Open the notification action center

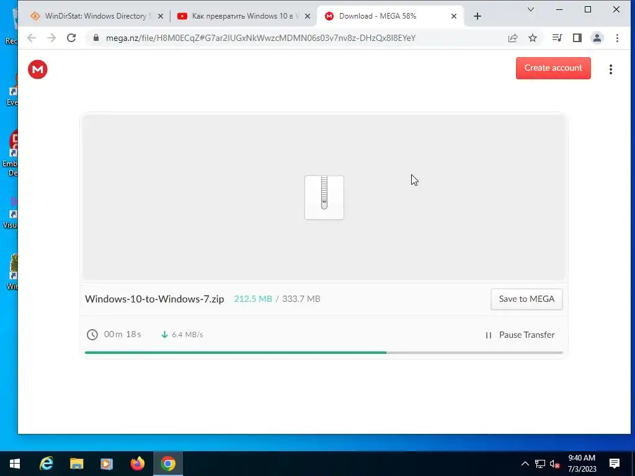coord(615,464)
